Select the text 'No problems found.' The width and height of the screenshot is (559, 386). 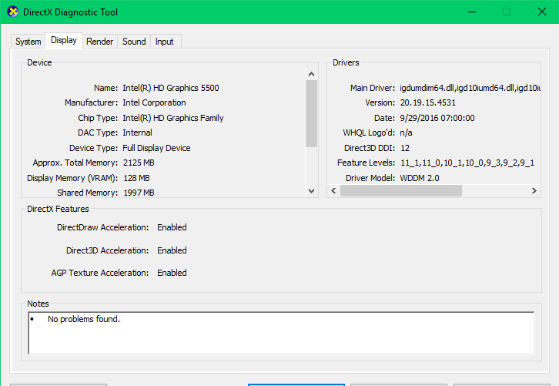tap(84, 319)
